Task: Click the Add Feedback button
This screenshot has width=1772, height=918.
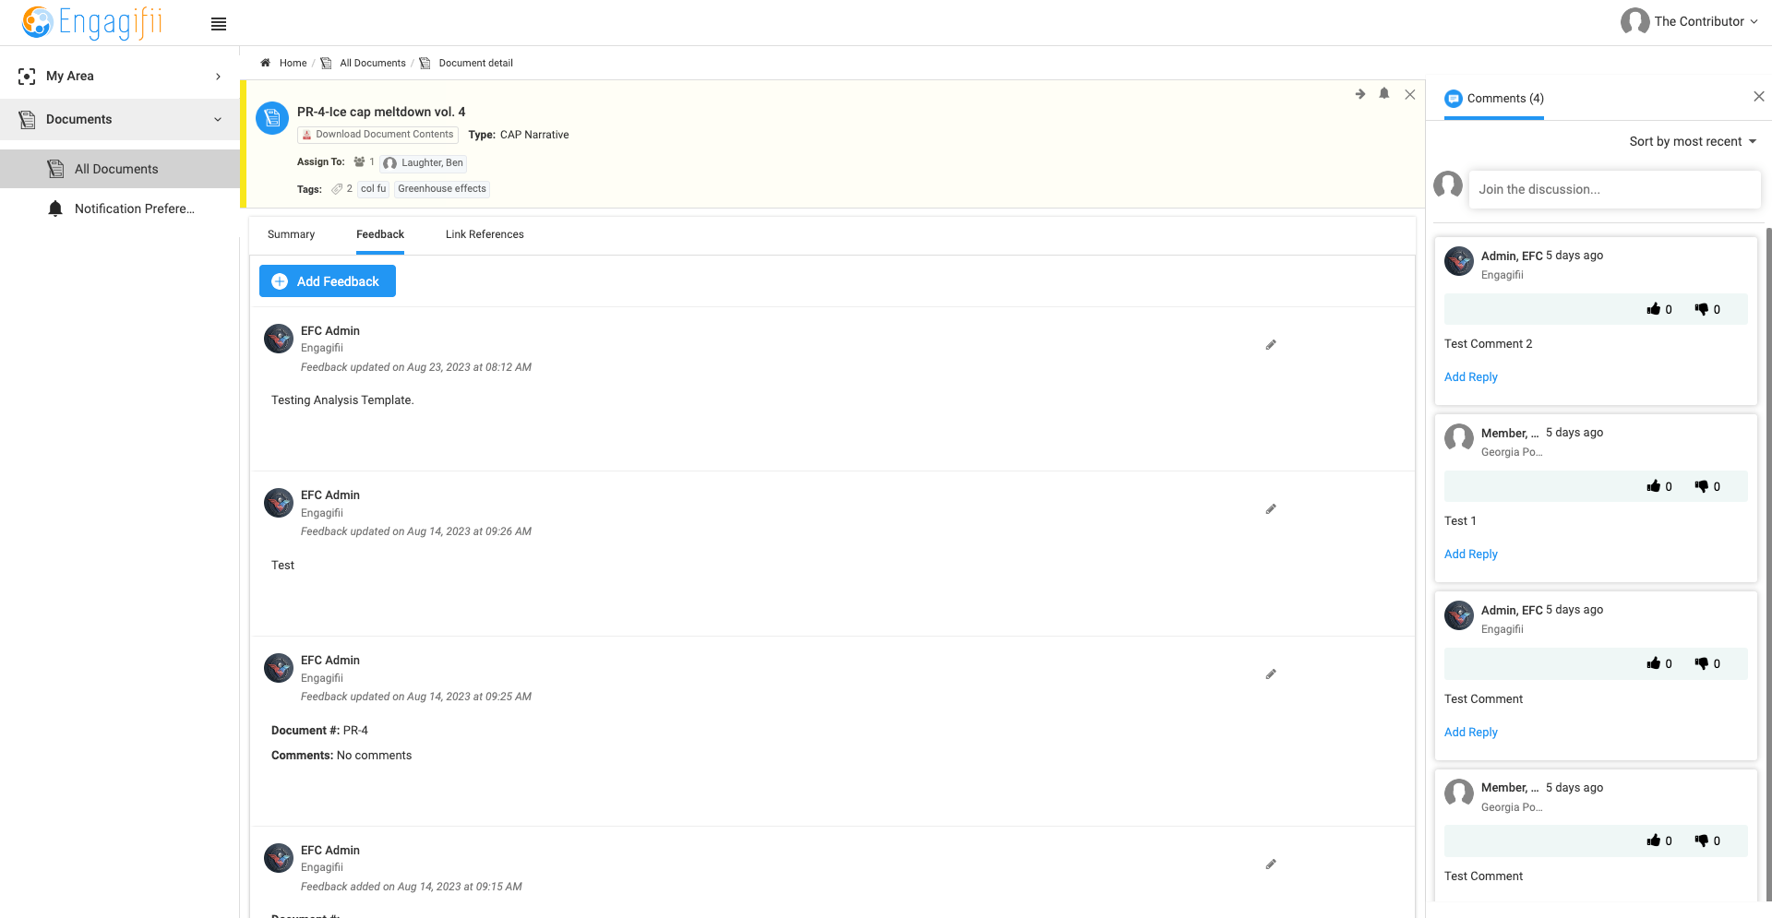Action: (328, 281)
